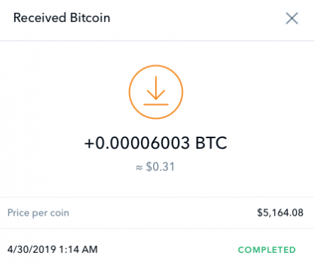
Task: Dismiss the transaction details using the X
Action: [292, 19]
